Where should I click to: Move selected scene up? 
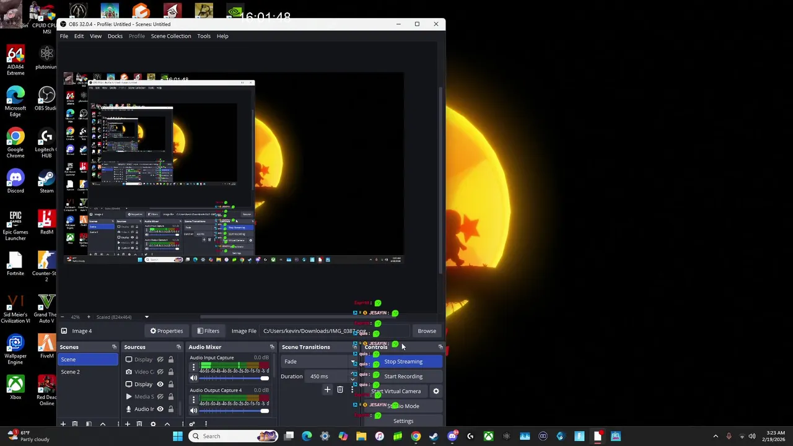point(103,424)
